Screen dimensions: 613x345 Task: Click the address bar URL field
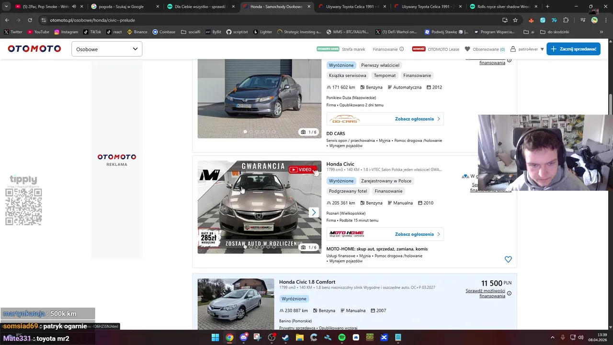click(268, 20)
